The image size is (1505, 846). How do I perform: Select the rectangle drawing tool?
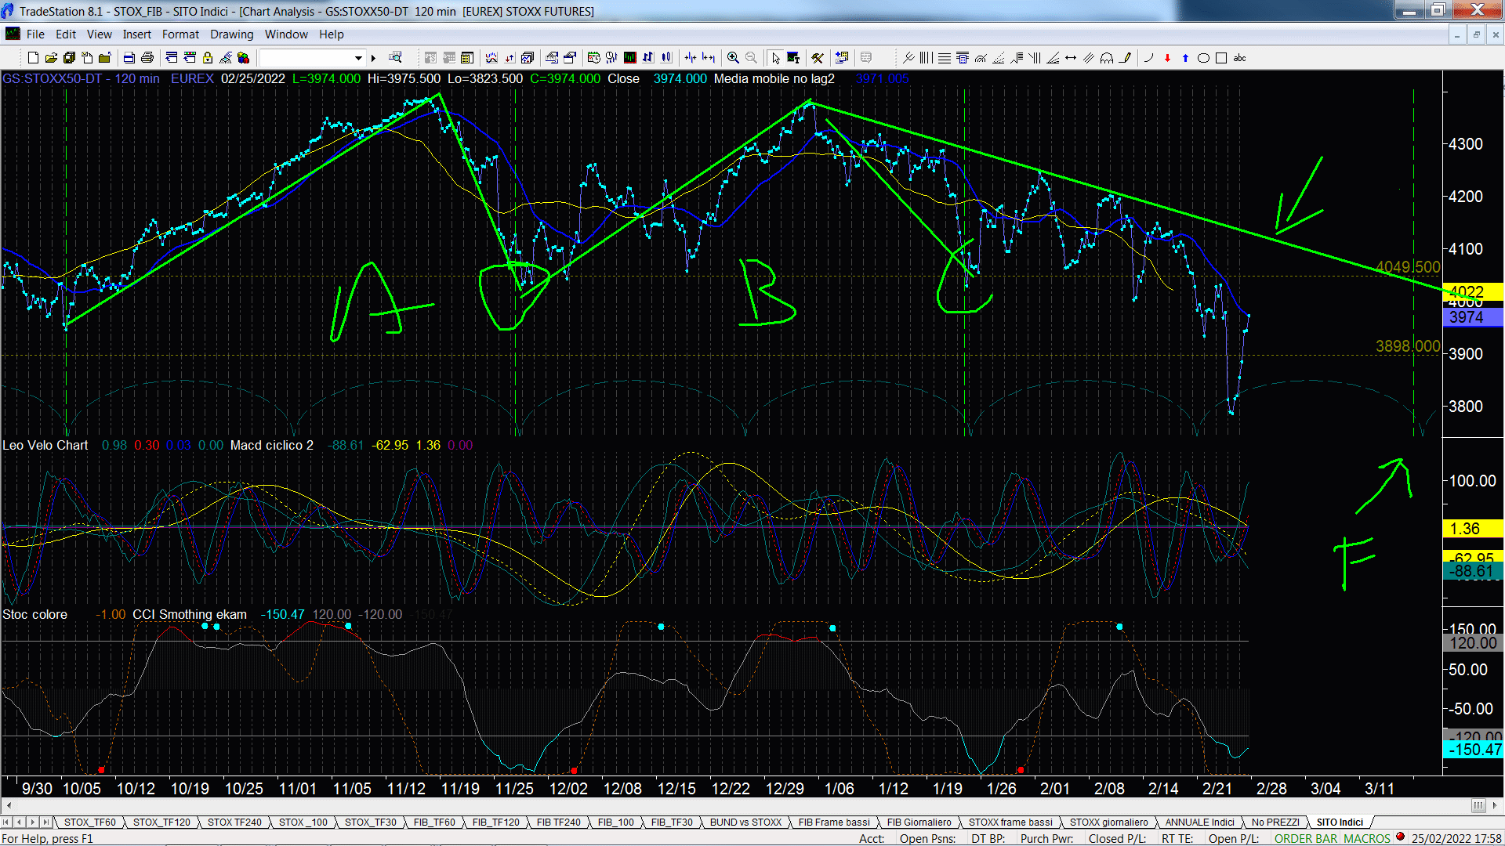[1221, 58]
